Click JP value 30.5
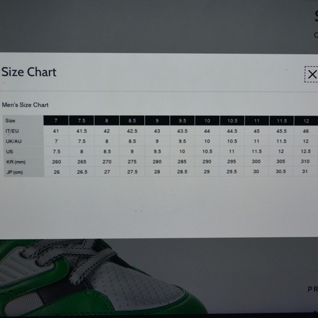 (x=281, y=172)
